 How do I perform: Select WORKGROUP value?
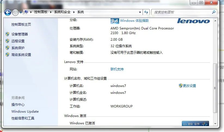click(x=122, y=106)
